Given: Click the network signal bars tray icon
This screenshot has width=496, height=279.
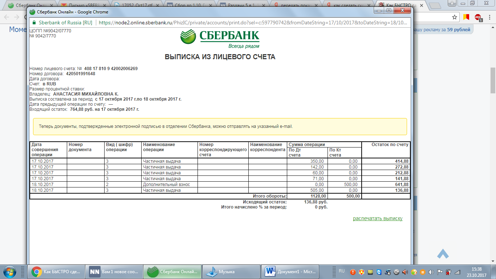Looking at the screenshot, I should click(458, 272).
